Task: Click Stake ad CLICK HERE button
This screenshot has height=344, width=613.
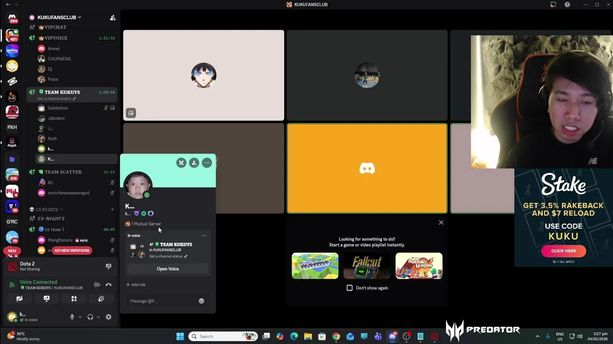Action: point(563,251)
